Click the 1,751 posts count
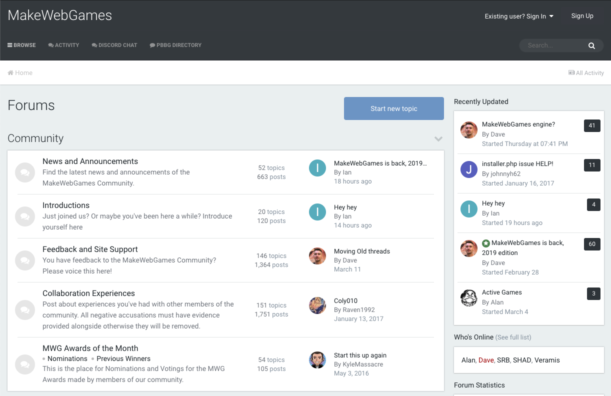Screen dimensions: 611x396 [x=271, y=314]
